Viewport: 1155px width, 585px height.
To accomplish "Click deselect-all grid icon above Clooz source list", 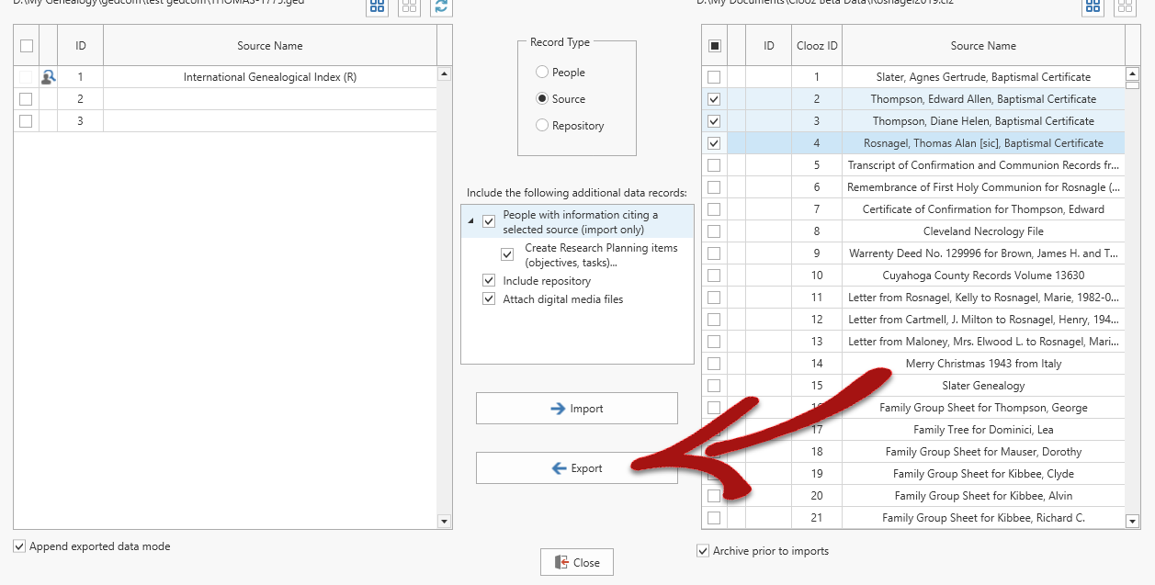I will pos(1125,6).
